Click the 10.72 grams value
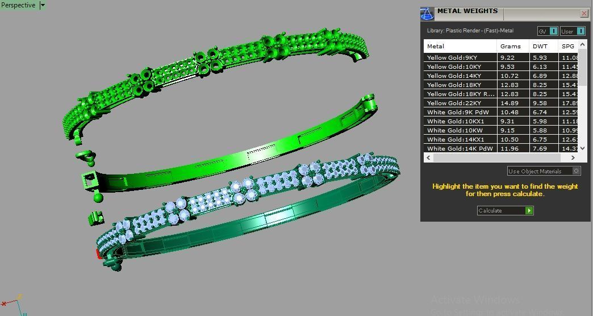This screenshot has height=316, width=593. coord(510,76)
